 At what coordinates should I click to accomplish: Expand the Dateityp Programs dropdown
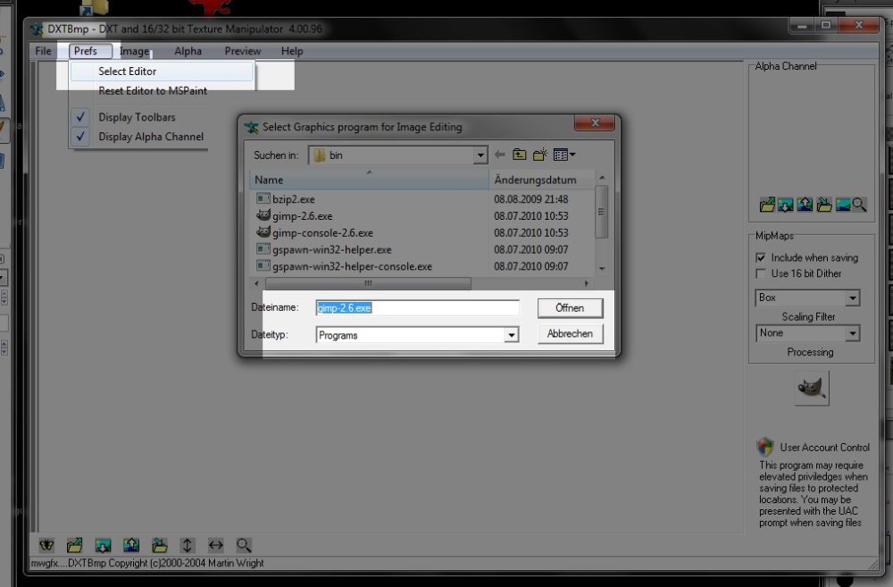(511, 335)
